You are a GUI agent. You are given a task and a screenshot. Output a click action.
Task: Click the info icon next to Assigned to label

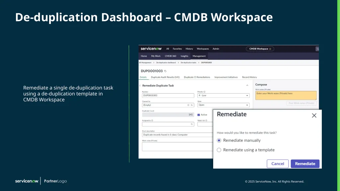[152, 120]
